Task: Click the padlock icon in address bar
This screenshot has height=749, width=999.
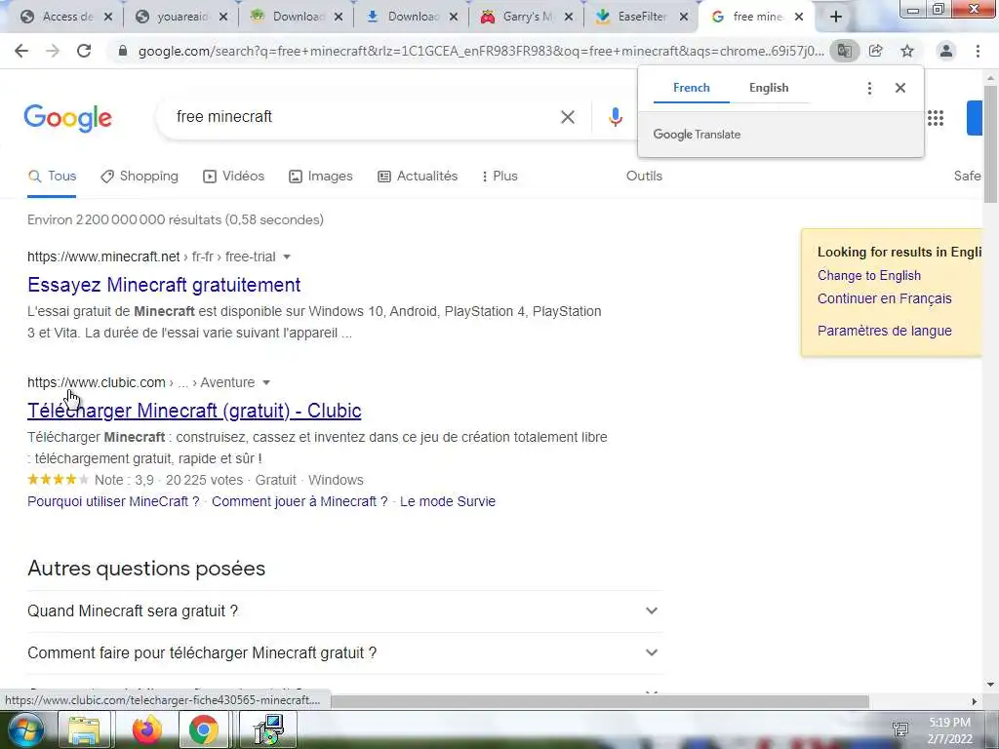Action: tap(123, 51)
